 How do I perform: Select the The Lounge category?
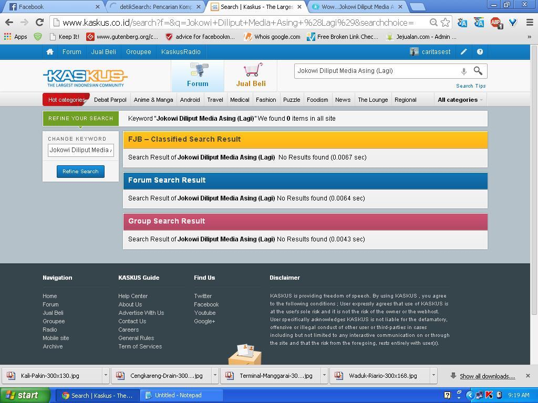click(x=373, y=100)
